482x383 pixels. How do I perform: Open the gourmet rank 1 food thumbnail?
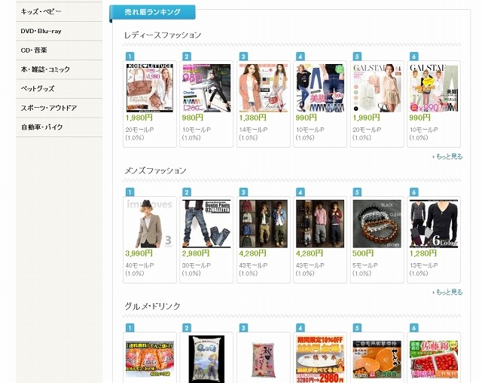pyautogui.click(x=150, y=359)
